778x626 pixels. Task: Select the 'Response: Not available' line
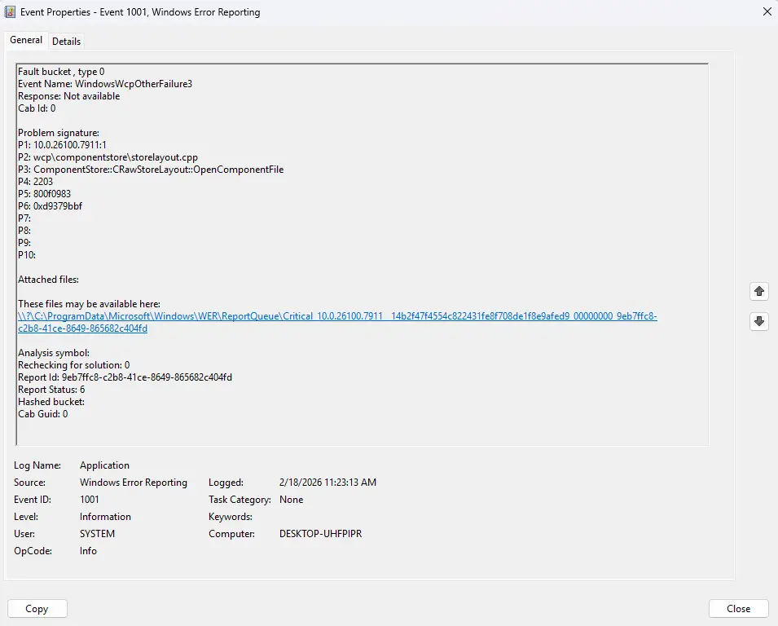(69, 96)
